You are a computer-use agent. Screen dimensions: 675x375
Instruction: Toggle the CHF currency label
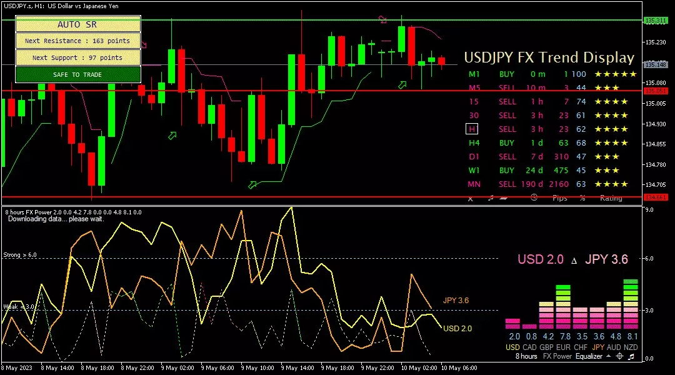[580, 347]
